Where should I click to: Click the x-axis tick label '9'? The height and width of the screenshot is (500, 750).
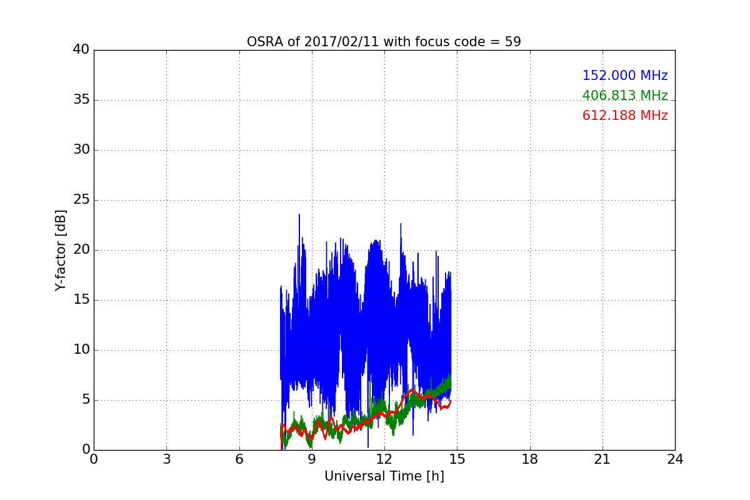[x=312, y=459]
